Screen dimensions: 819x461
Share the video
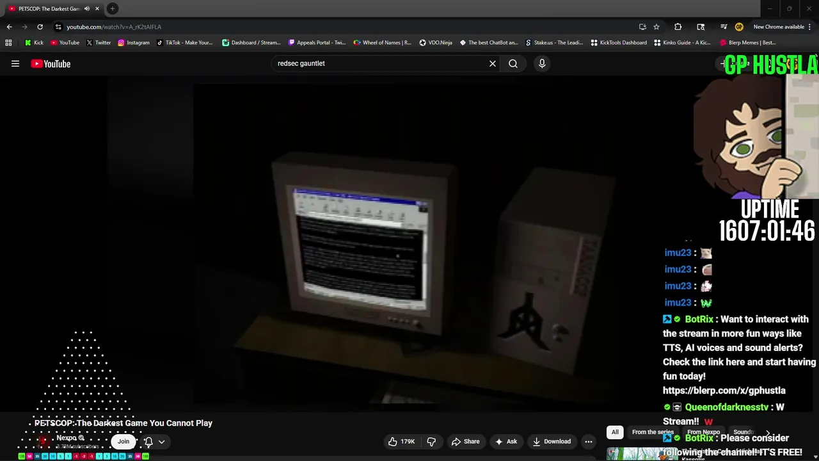pos(465,441)
